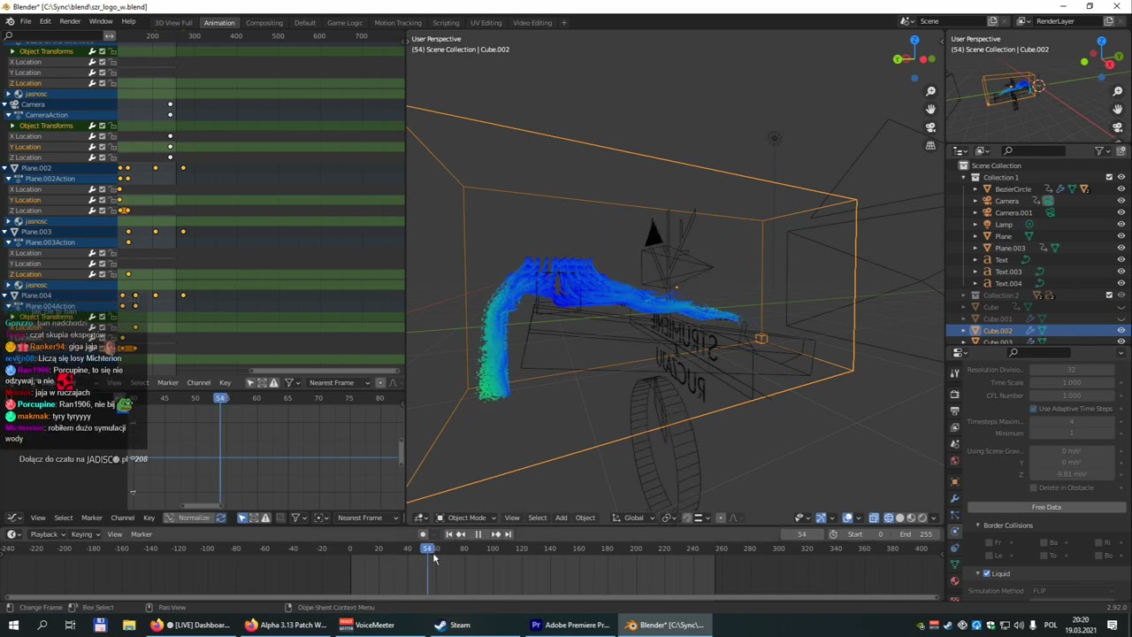Expand the Camera item in outliner
The image size is (1132, 637).
coord(975,201)
